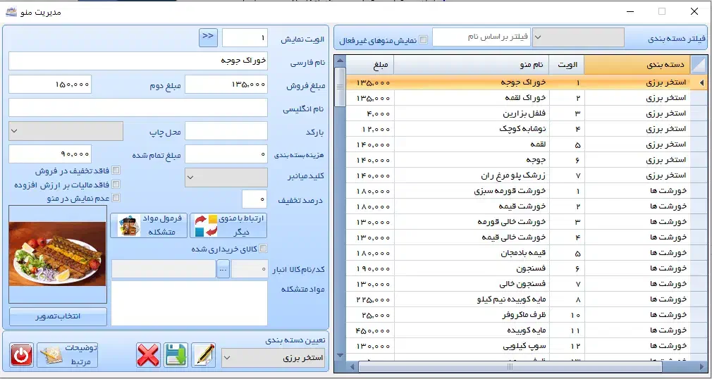Click the pencil edit icon
712x379 pixels.
[204, 355]
